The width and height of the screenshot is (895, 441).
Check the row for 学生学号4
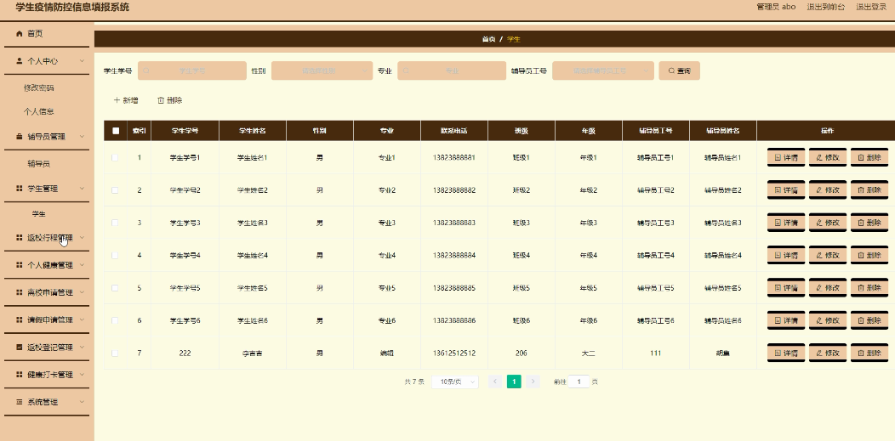coord(115,255)
